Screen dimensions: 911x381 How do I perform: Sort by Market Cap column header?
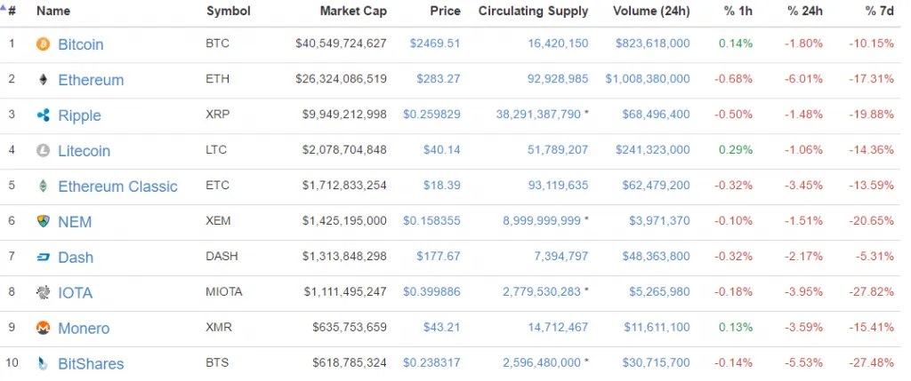(352, 11)
